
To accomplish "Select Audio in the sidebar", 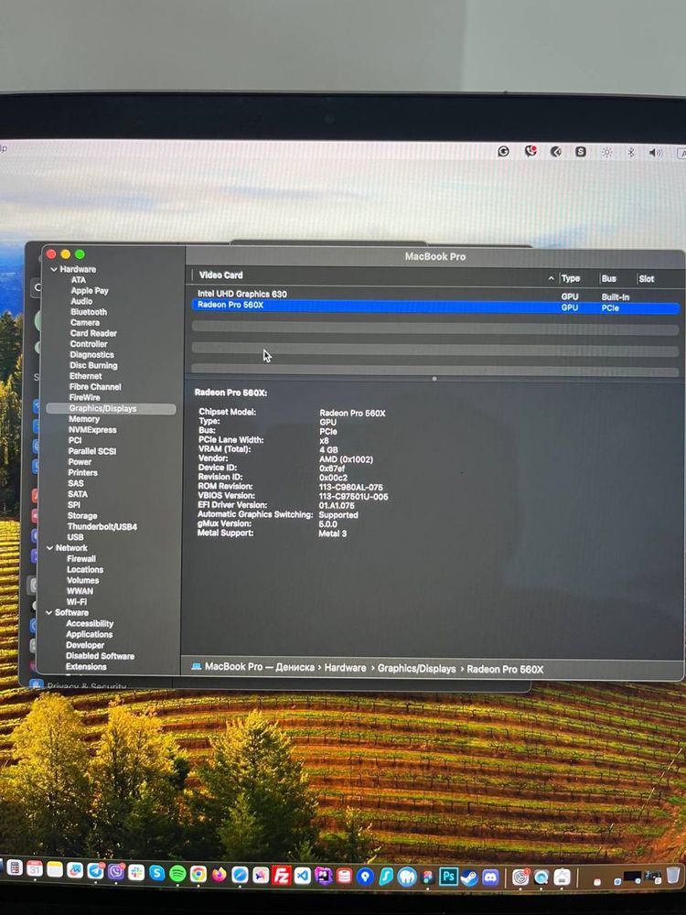I will pos(81,301).
